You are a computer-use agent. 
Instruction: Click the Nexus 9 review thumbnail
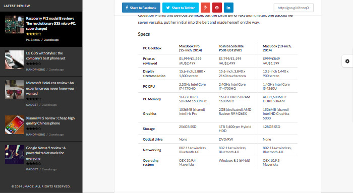(x=15, y=154)
